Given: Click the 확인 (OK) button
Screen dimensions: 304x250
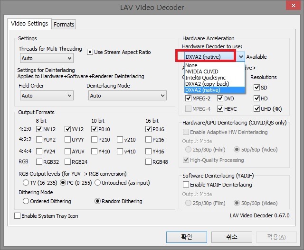Looking at the screenshot, I should 187,237.
